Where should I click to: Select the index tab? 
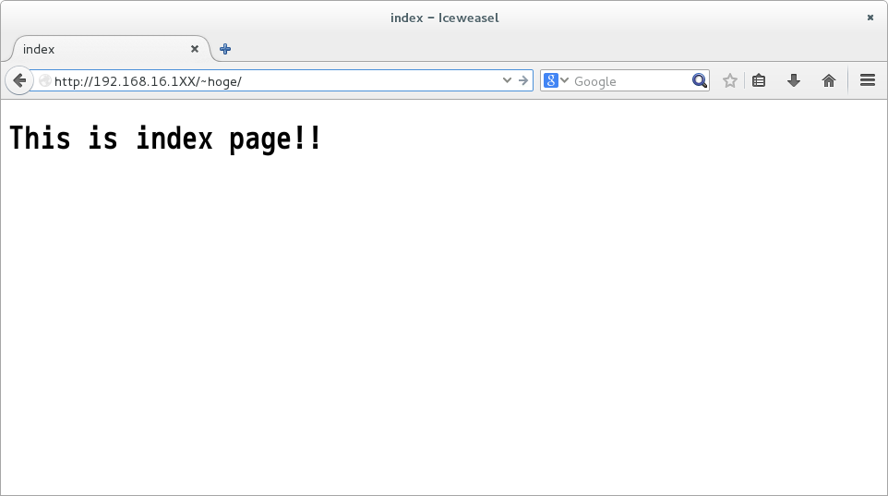(x=111, y=49)
